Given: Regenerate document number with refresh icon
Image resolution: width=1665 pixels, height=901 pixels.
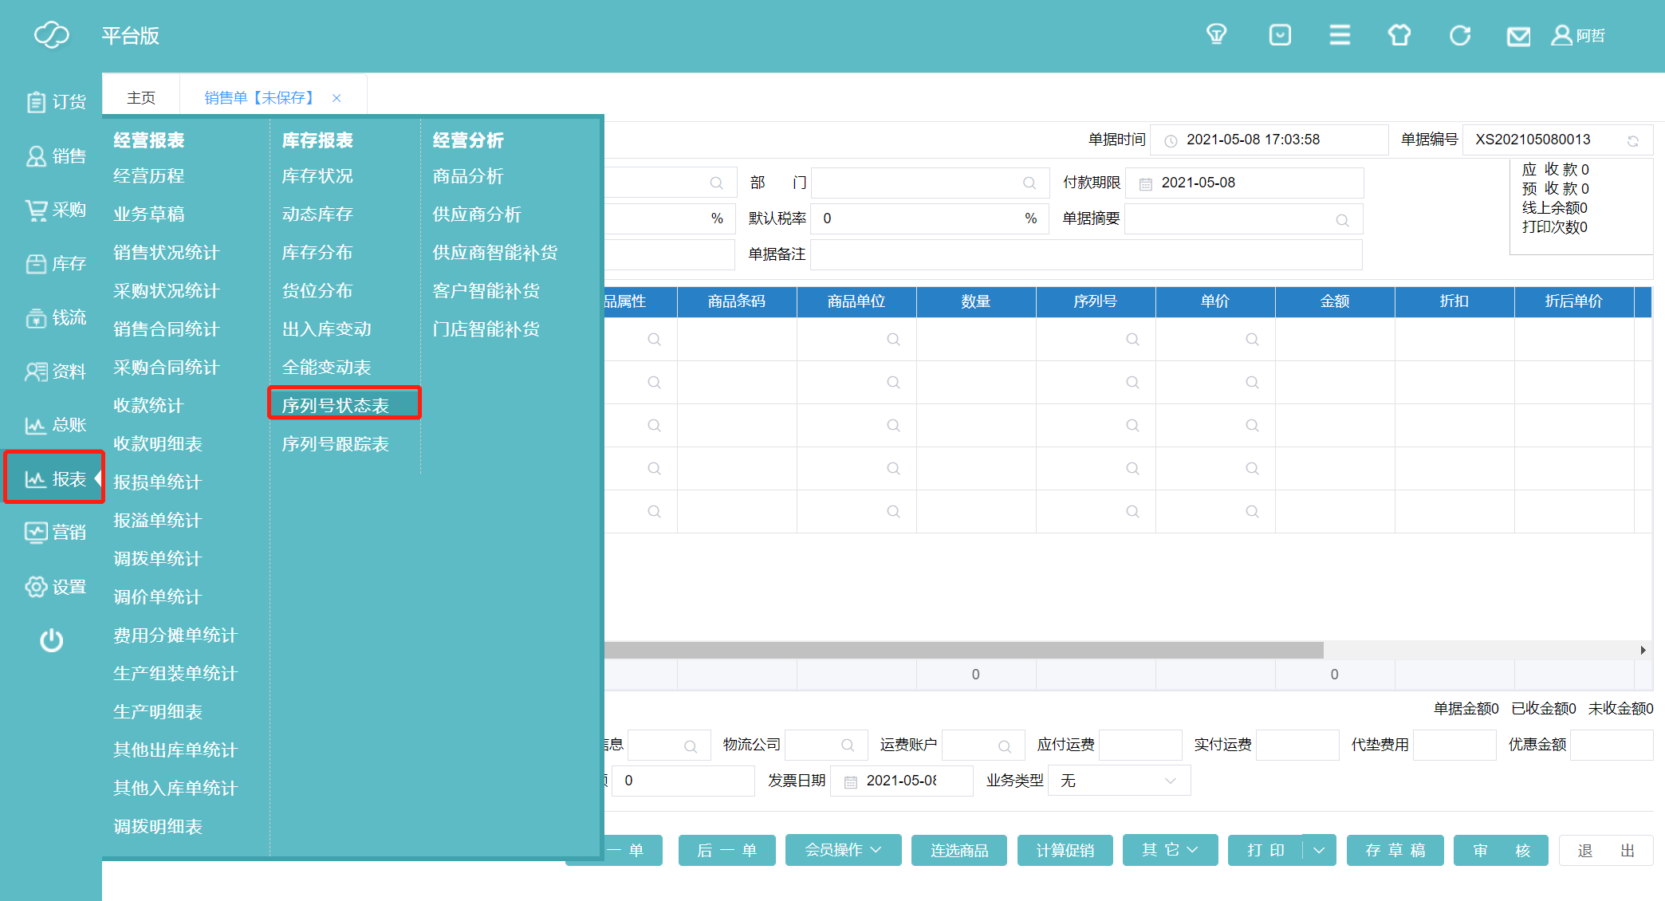Looking at the screenshot, I should tap(1633, 141).
